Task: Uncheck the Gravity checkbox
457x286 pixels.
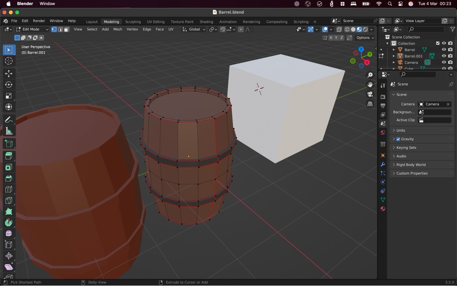Action: pos(398,139)
